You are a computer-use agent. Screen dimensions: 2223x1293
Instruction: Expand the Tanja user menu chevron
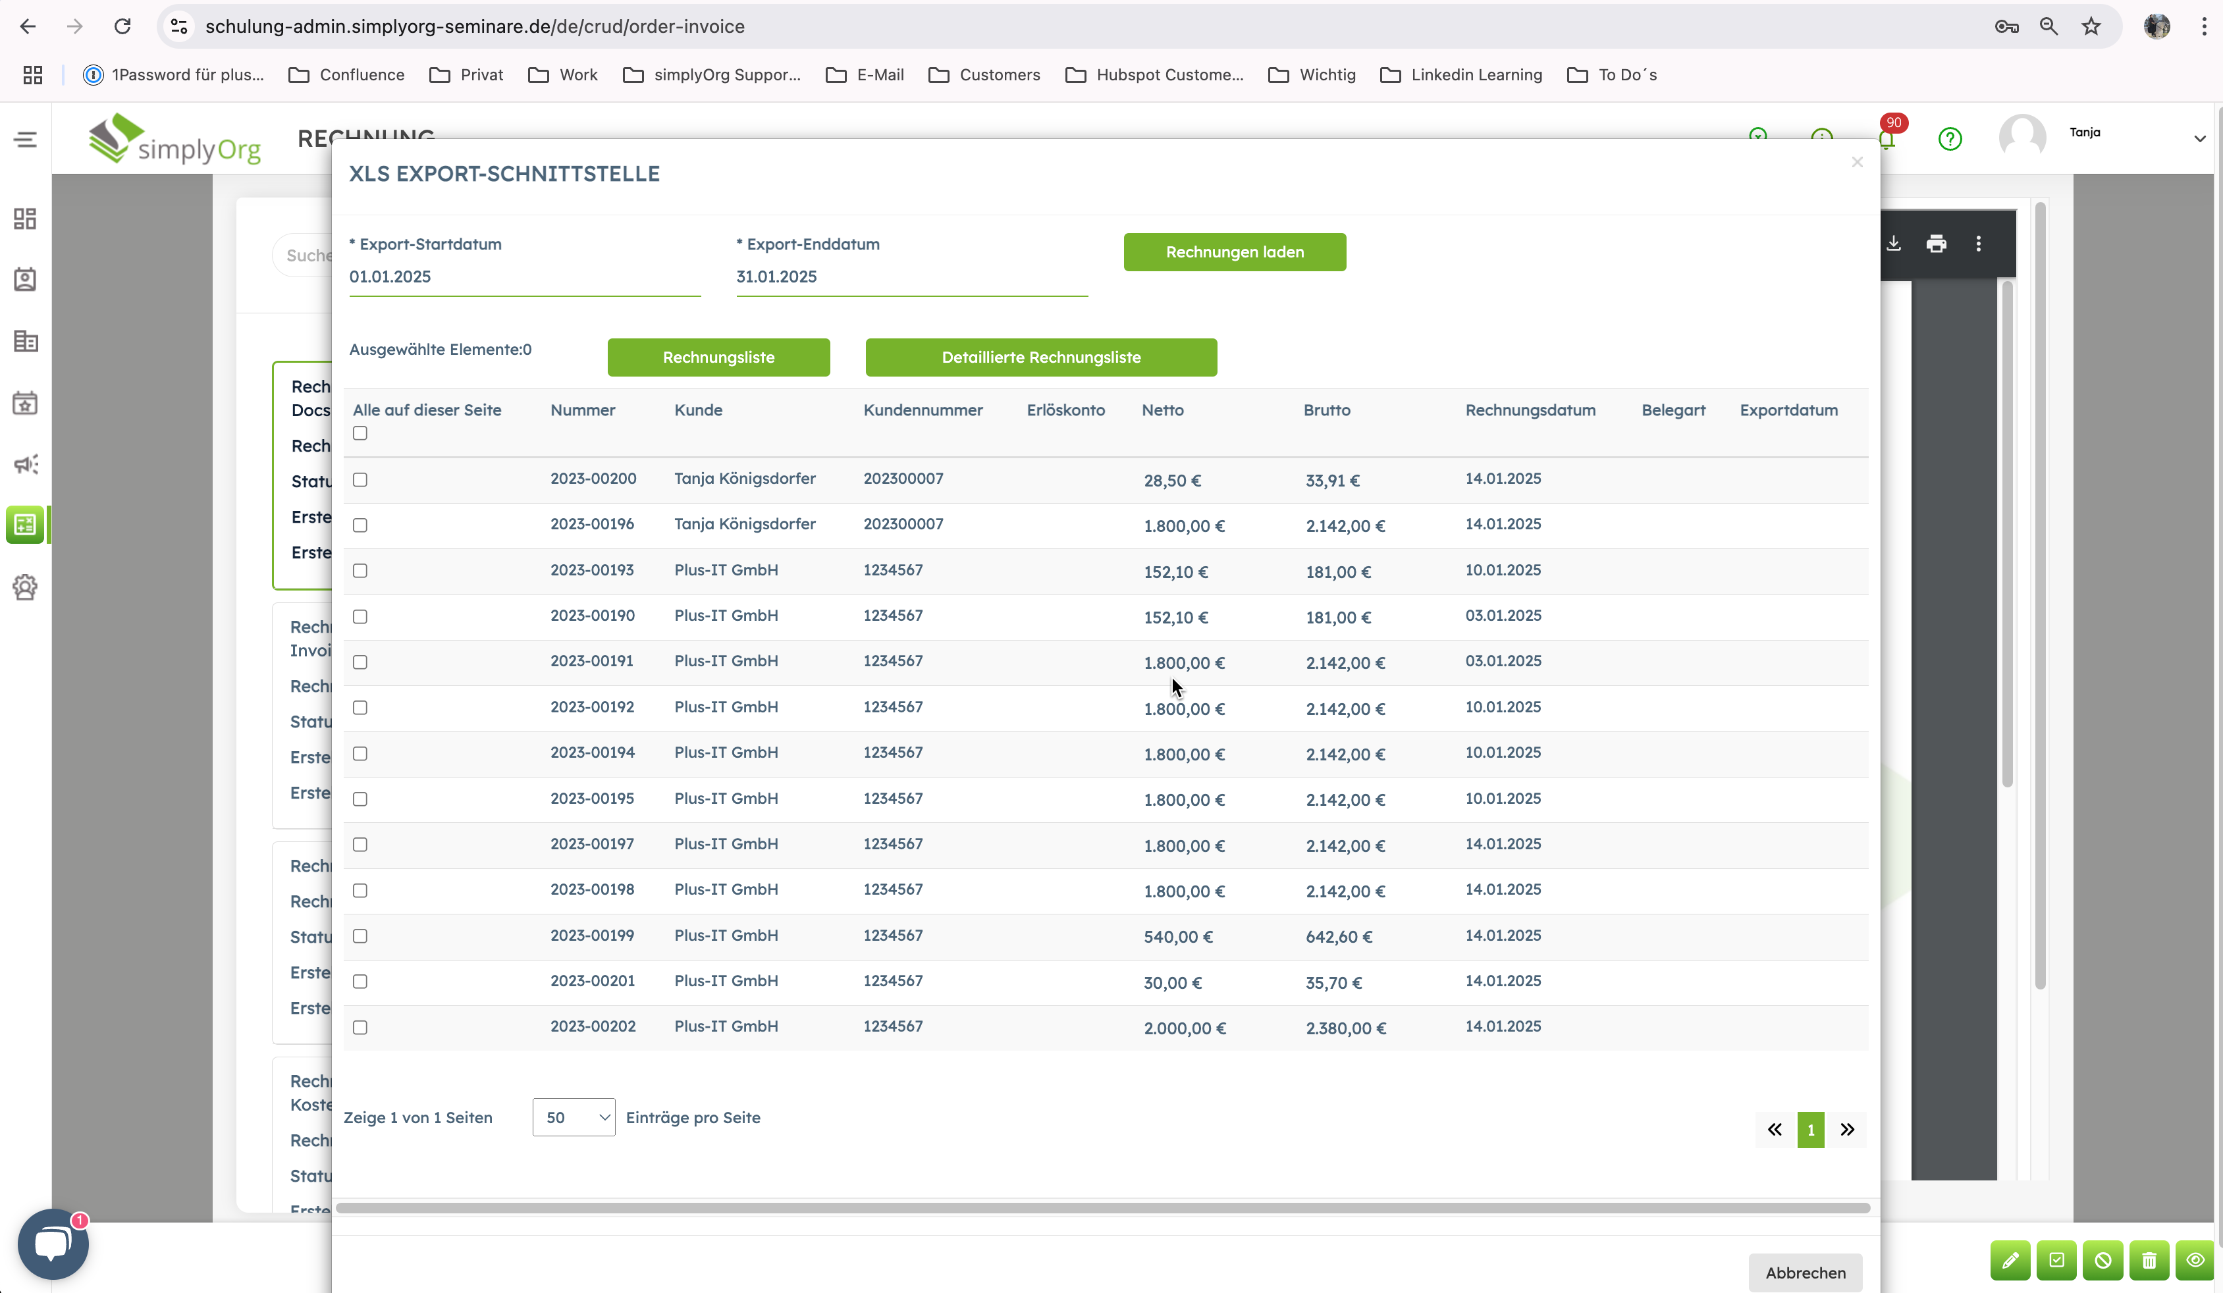(x=2199, y=138)
